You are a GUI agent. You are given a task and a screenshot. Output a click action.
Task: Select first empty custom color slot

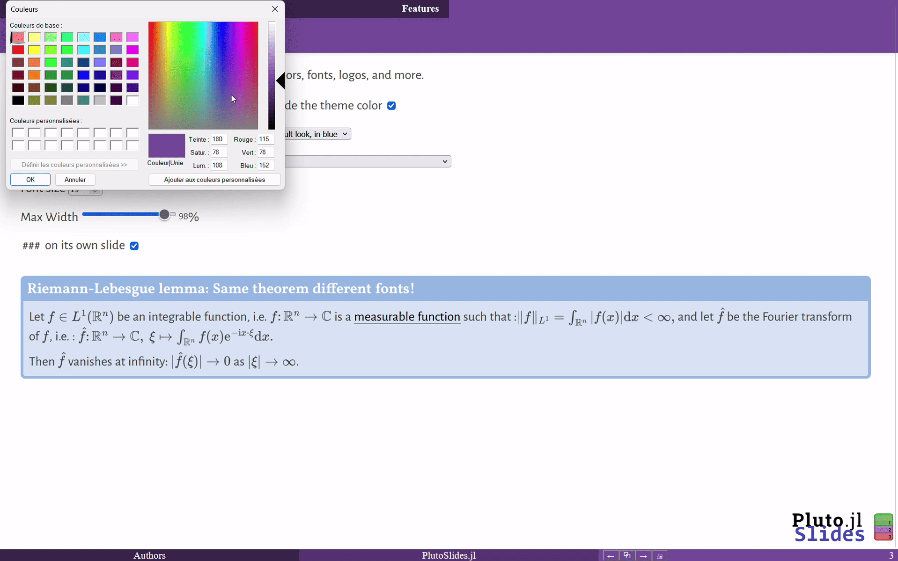[x=18, y=133]
